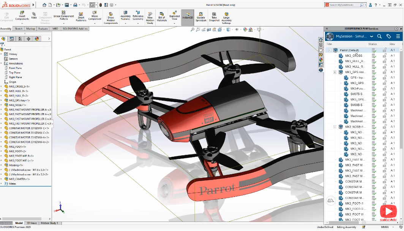This screenshot has height=231, width=404.
Task: Switch to the Markup tab
Action: pyautogui.click(x=30, y=29)
